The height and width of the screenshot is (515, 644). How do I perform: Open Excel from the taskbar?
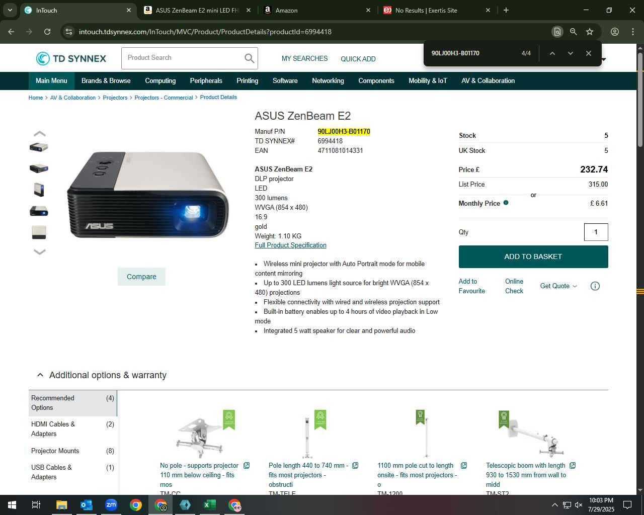210,505
